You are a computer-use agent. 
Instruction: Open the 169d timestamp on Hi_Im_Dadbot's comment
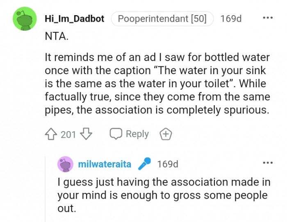tap(231, 19)
